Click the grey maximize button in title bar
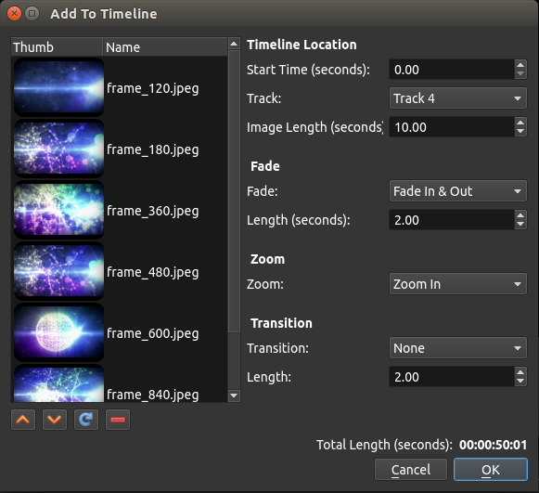The width and height of the screenshot is (539, 493). [x=32, y=14]
